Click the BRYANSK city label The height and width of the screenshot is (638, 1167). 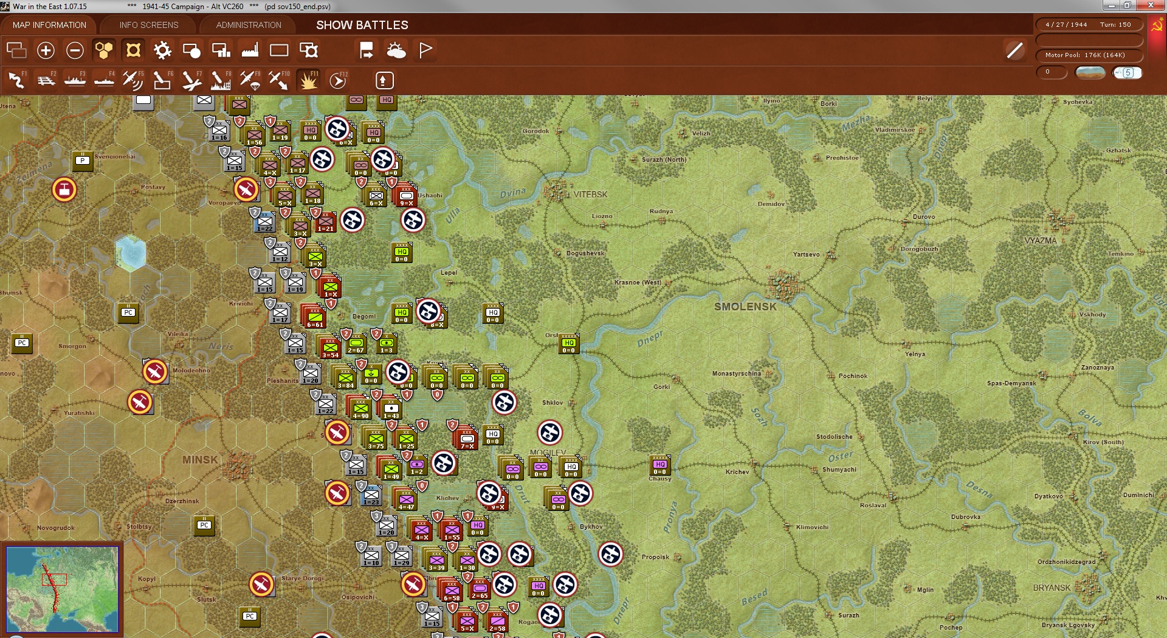point(1052,588)
